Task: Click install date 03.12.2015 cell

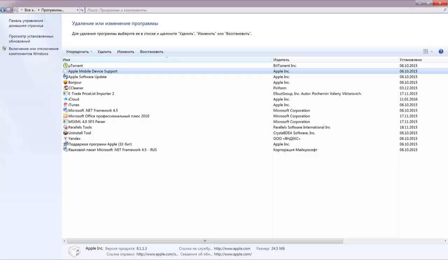Action: (x=408, y=88)
